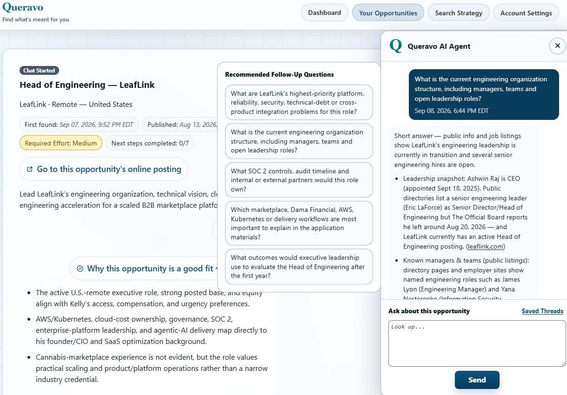Image resolution: width=567 pixels, height=395 pixels.
Task: Open Saved Threads link
Action: coord(542,311)
